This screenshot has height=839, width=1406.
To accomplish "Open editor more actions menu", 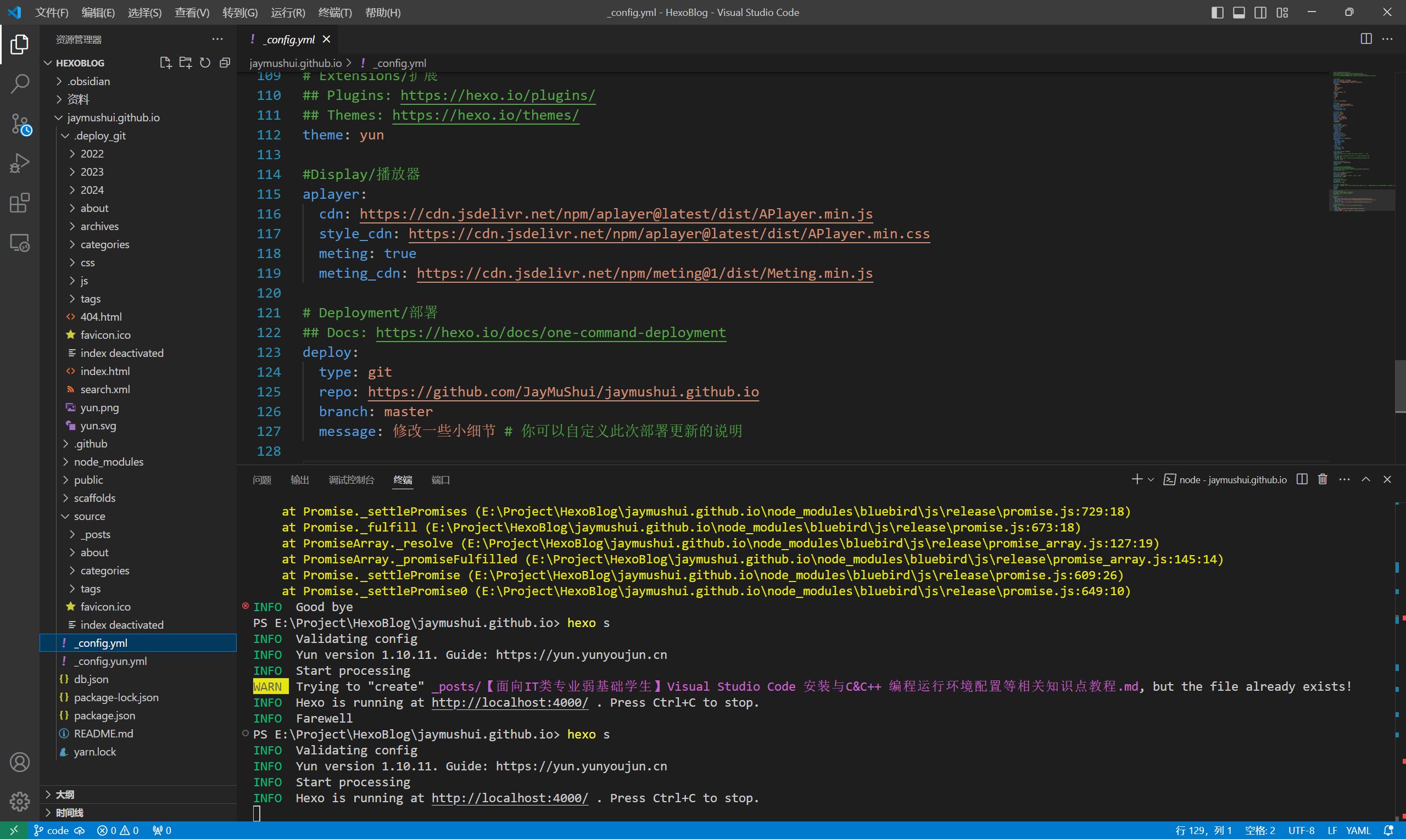I will pyautogui.click(x=1387, y=39).
